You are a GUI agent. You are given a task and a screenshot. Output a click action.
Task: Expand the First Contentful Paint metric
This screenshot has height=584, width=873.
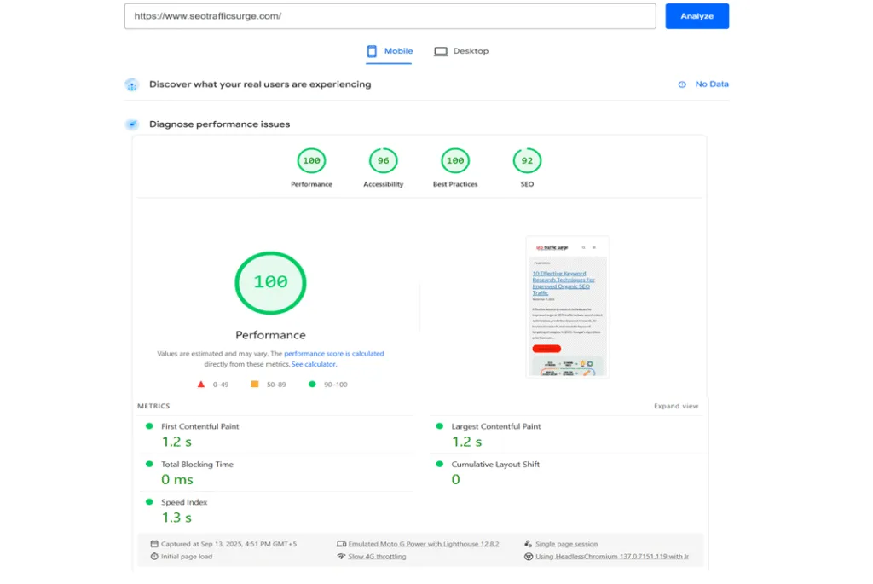pos(200,426)
